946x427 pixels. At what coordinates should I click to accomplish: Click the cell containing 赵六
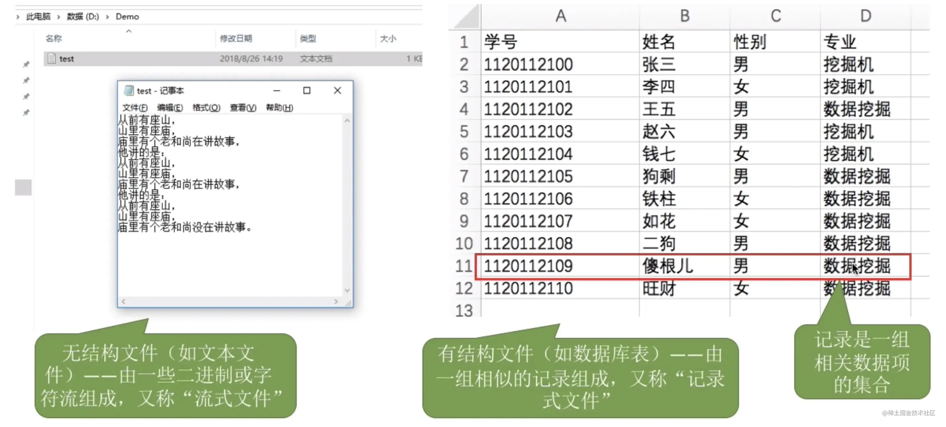pyautogui.click(x=685, y=132)
